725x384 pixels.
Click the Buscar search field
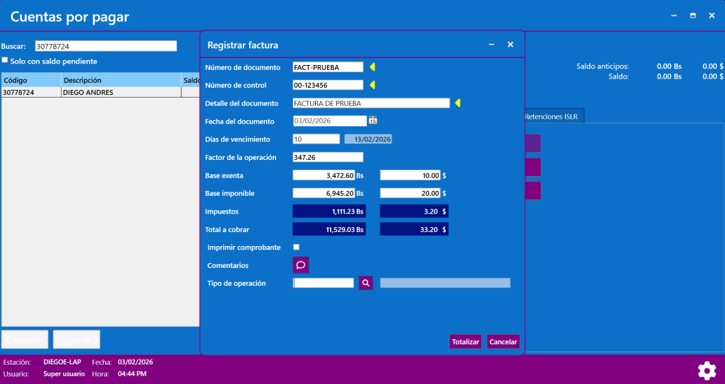pos(105,46)
